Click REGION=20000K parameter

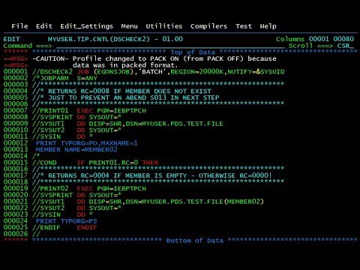pyautogui.click(x=197, y=72)
